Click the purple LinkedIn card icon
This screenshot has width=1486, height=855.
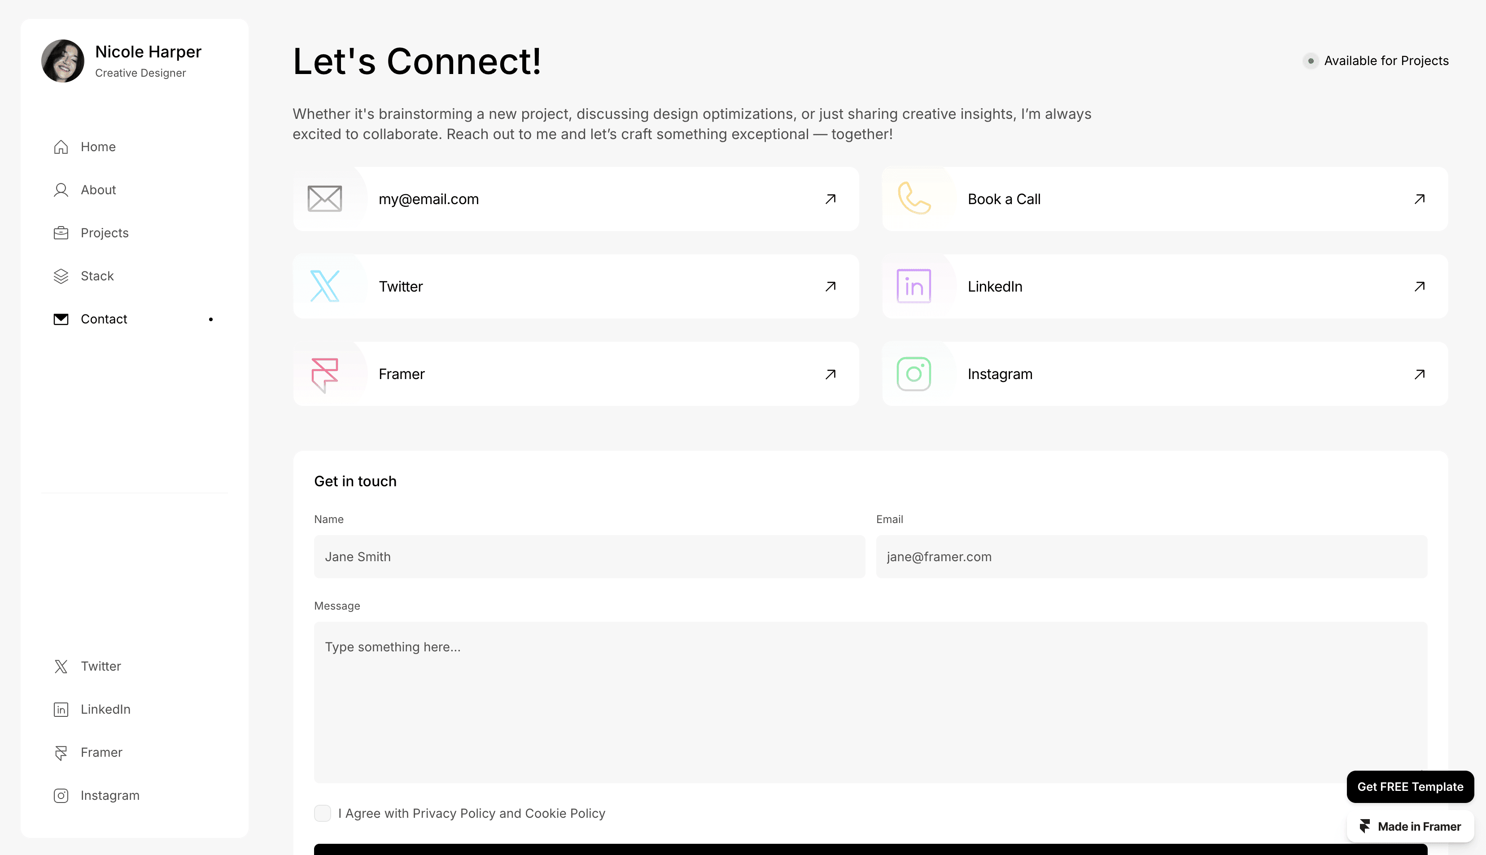914,286
